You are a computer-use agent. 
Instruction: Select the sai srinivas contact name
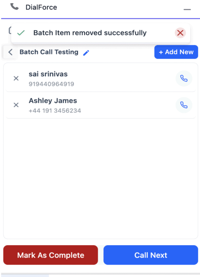click(x=48, y=74)
